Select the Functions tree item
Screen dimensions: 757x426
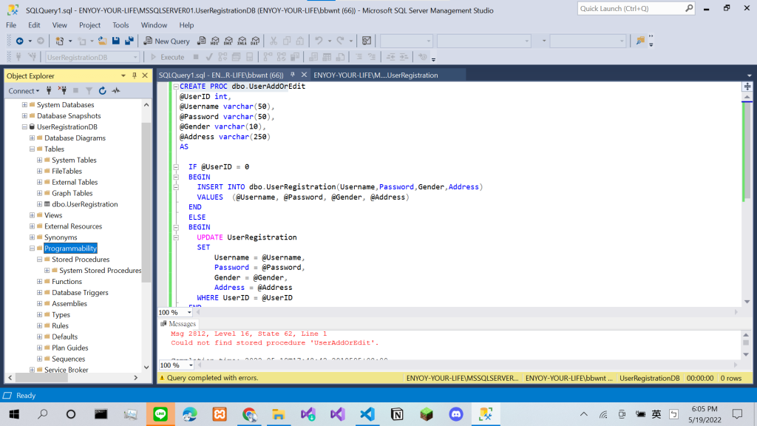coord(67,282)
